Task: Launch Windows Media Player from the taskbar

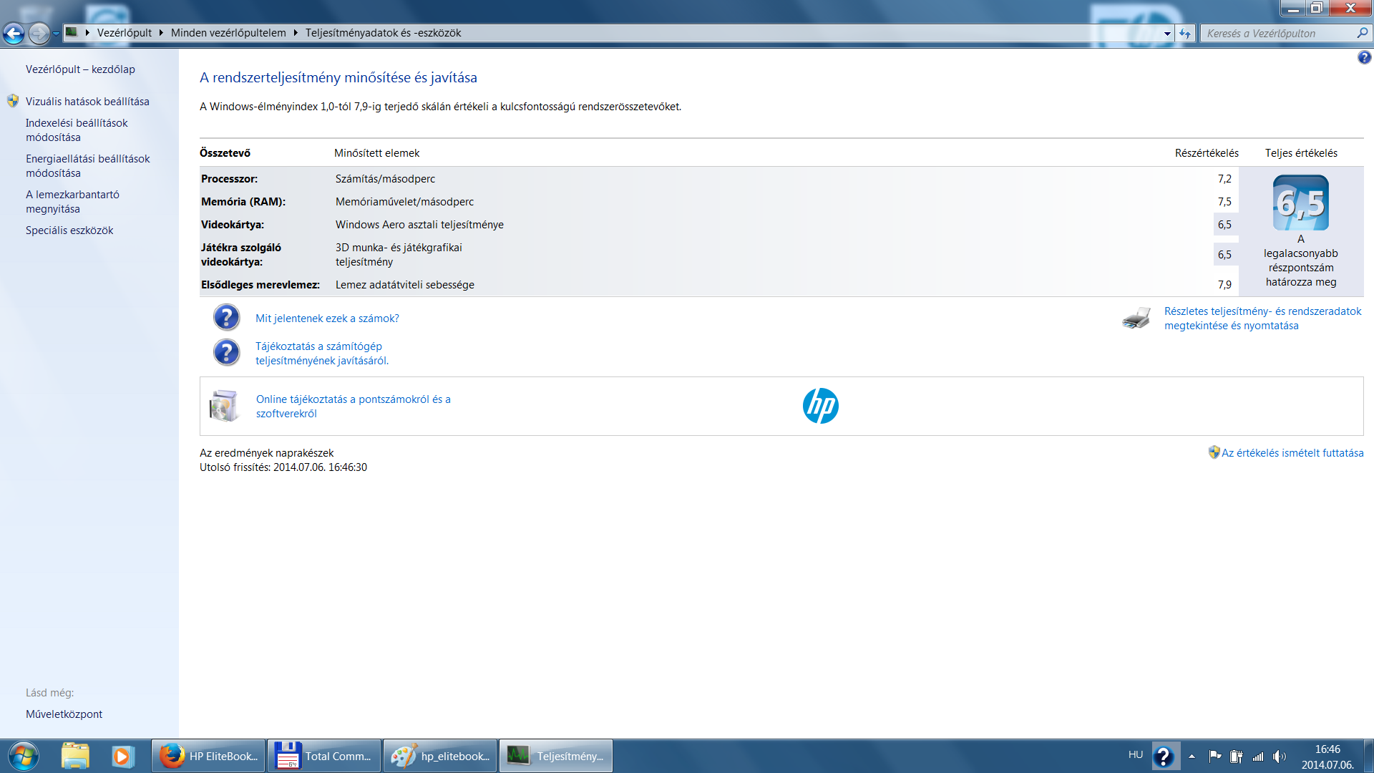Action: [x=123, y=757]
